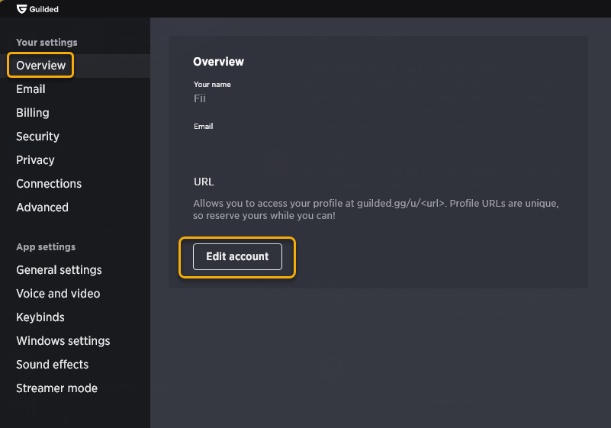Click the Edit account button
This screenshot has width=611, height=428.
coord(237,256)
